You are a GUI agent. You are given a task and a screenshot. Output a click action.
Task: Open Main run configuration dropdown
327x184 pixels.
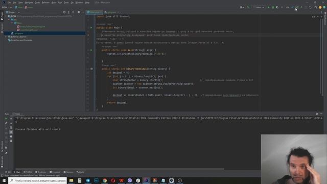click(259, 7)
